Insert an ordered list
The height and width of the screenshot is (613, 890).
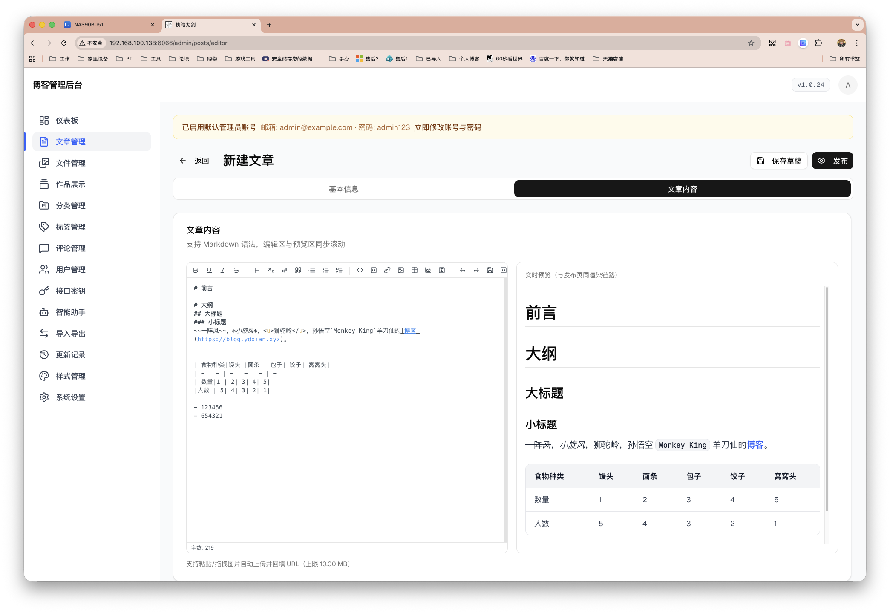pyautogui.click(x=325, y=270)
